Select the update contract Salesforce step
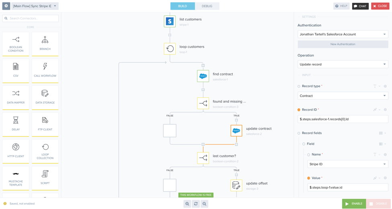Screen dimensions: 392x209 click(236, 131)
